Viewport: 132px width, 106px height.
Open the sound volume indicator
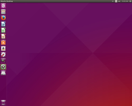(119, 1)
